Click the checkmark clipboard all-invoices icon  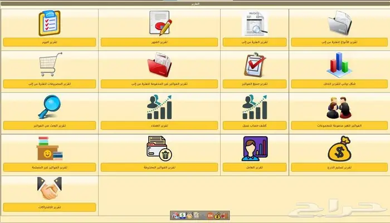(255, 65)
